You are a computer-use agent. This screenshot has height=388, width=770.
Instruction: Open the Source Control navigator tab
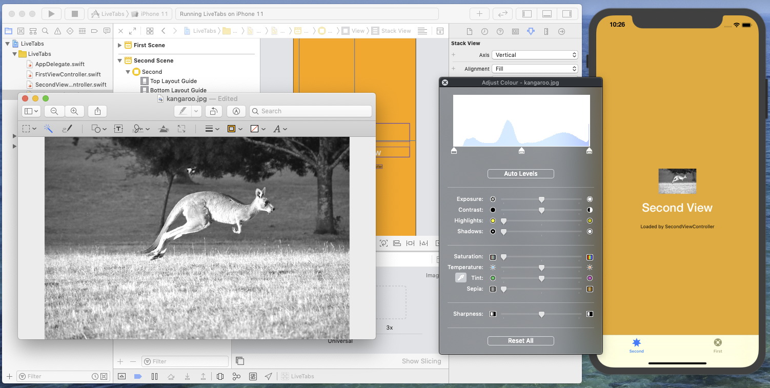tap(21, 31)
